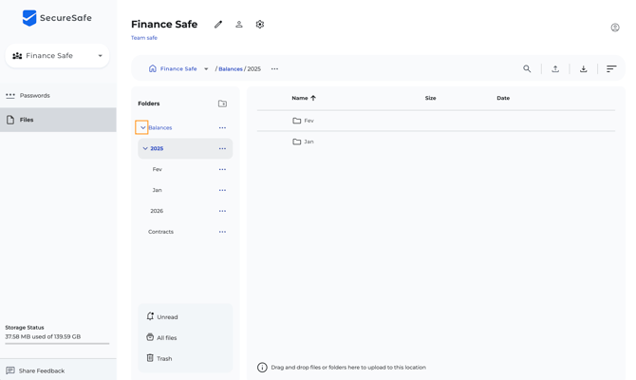636x380 pixels.
Task: Open the Files section
Action: [x=58, y=120]
